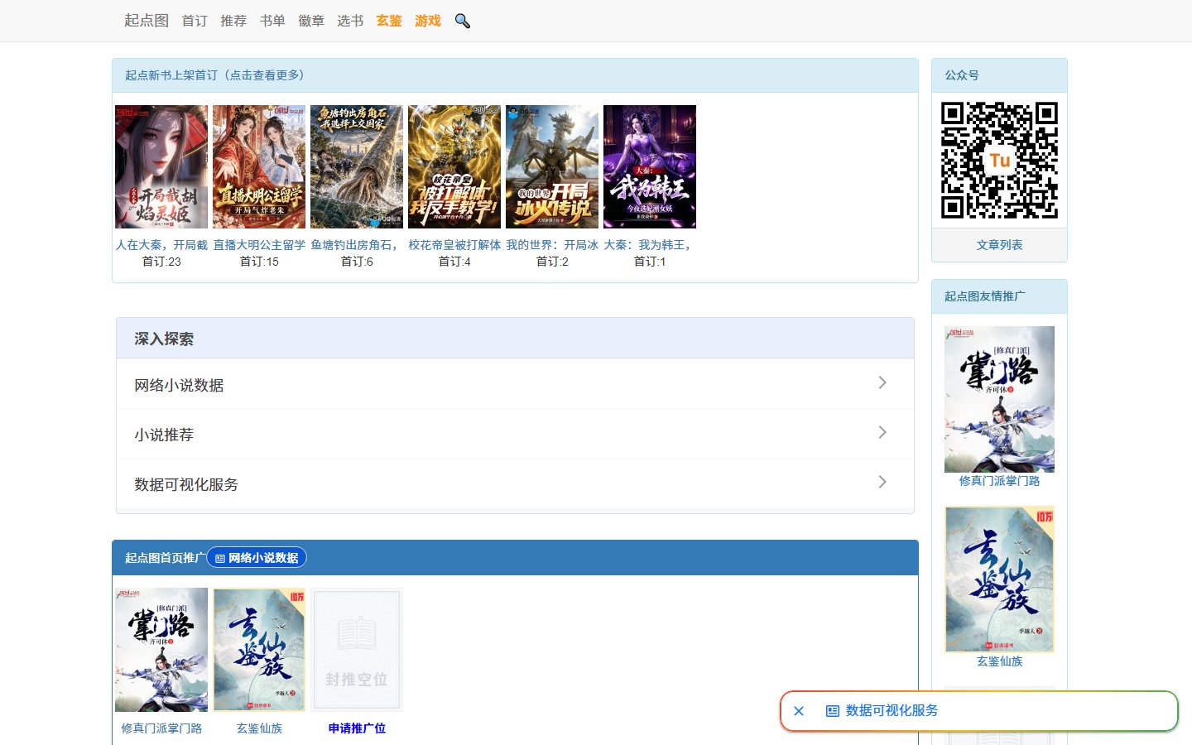Open the 起点图 home link
This screenshot has width=1192, height=745.
tap(147, 21)
